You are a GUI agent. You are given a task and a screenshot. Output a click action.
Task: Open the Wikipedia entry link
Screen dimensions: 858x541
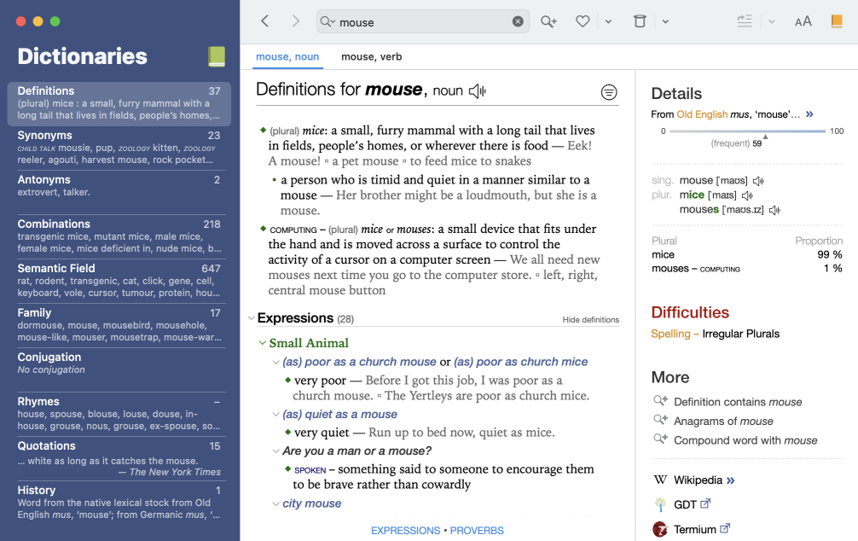point(697,480)
